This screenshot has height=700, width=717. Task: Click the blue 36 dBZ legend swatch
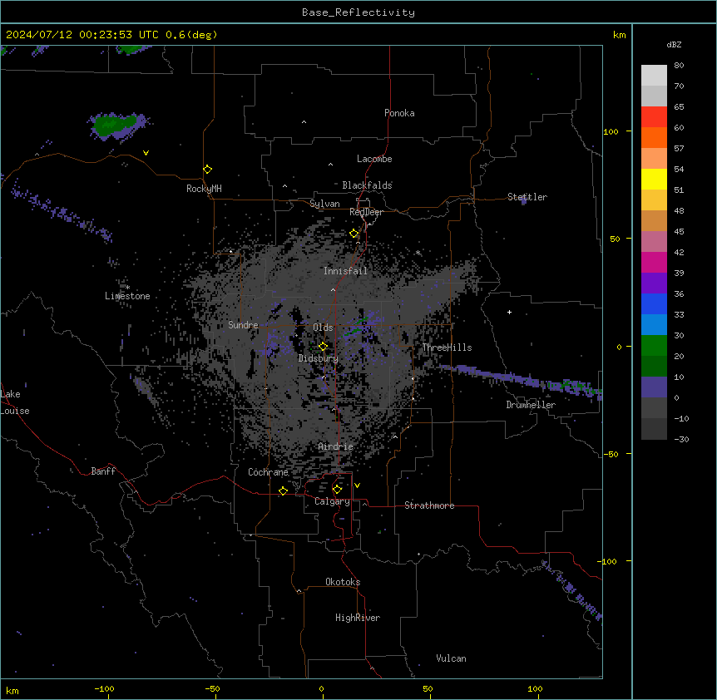point(654,303)
